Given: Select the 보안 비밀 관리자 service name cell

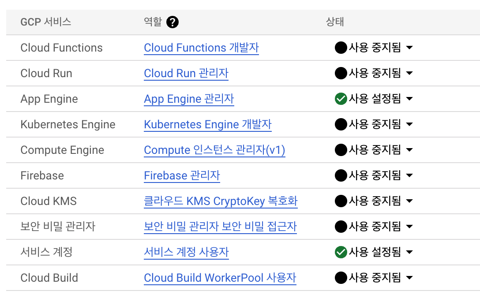Looking at the screenshot, I should (x=58, y=227).
